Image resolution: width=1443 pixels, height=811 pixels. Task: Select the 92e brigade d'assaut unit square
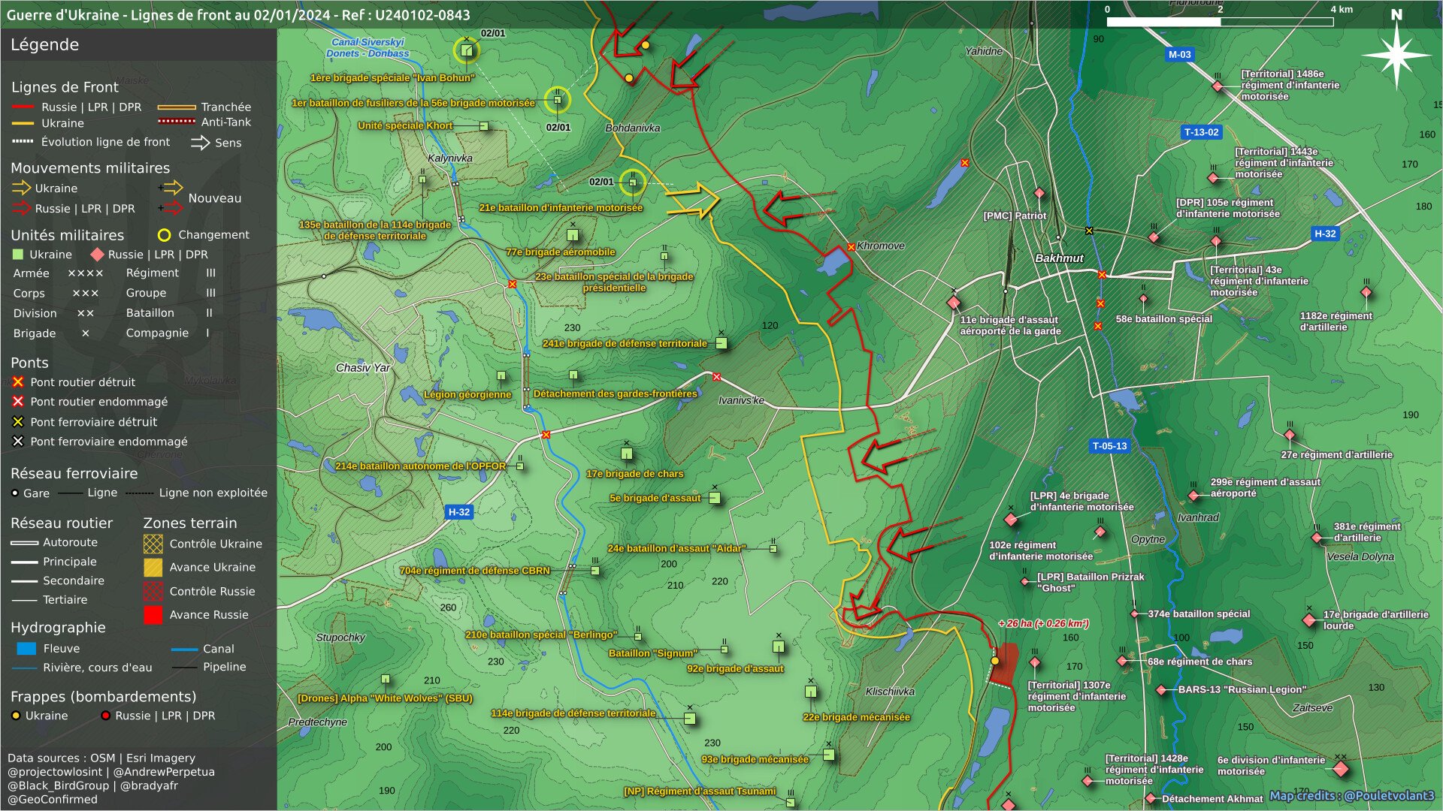click(779, 647)
